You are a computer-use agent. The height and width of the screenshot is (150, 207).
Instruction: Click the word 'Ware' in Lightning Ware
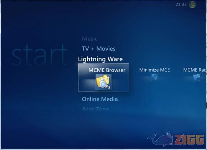point(115,59)
